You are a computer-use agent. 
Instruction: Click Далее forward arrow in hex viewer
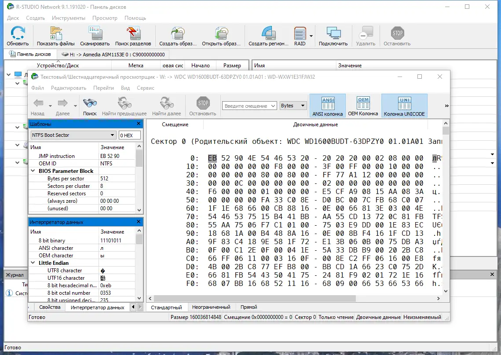pos(62,103)
